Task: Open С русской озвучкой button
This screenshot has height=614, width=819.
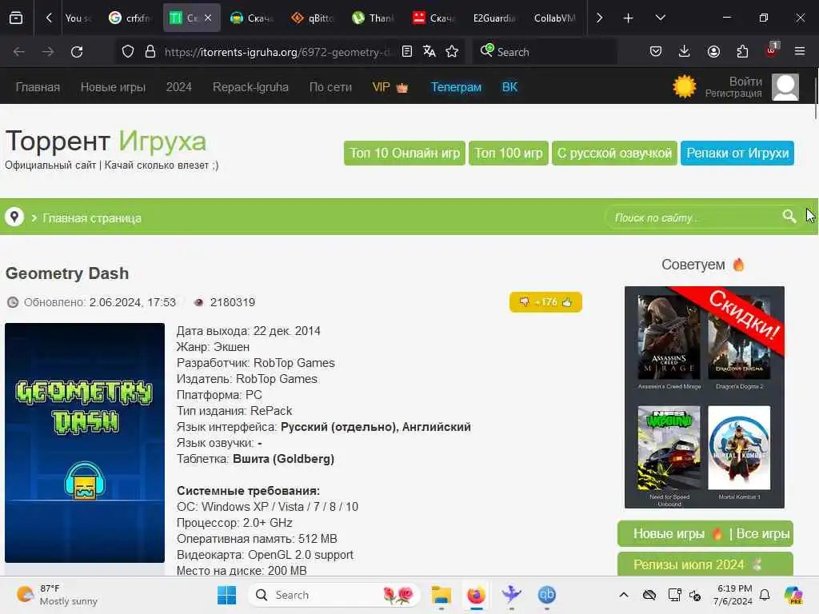Action: (614, 153)
